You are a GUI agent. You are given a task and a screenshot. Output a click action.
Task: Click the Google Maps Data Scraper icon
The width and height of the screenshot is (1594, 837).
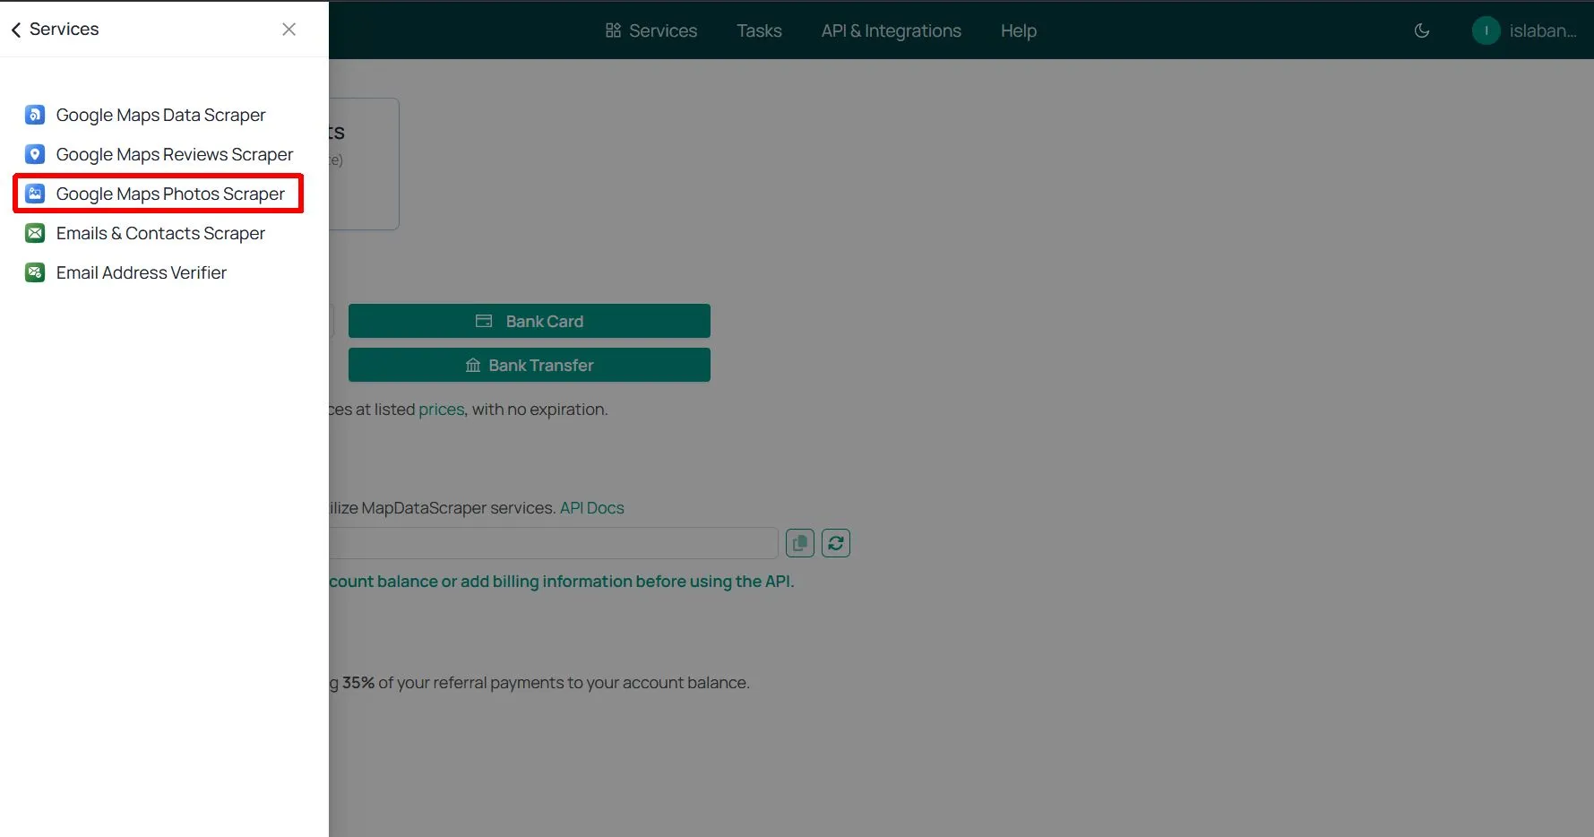[35, 115]
